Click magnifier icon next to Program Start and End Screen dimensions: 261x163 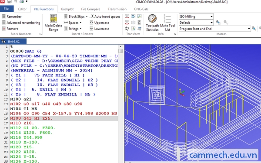pyautogui.click(x=254, y=29)
